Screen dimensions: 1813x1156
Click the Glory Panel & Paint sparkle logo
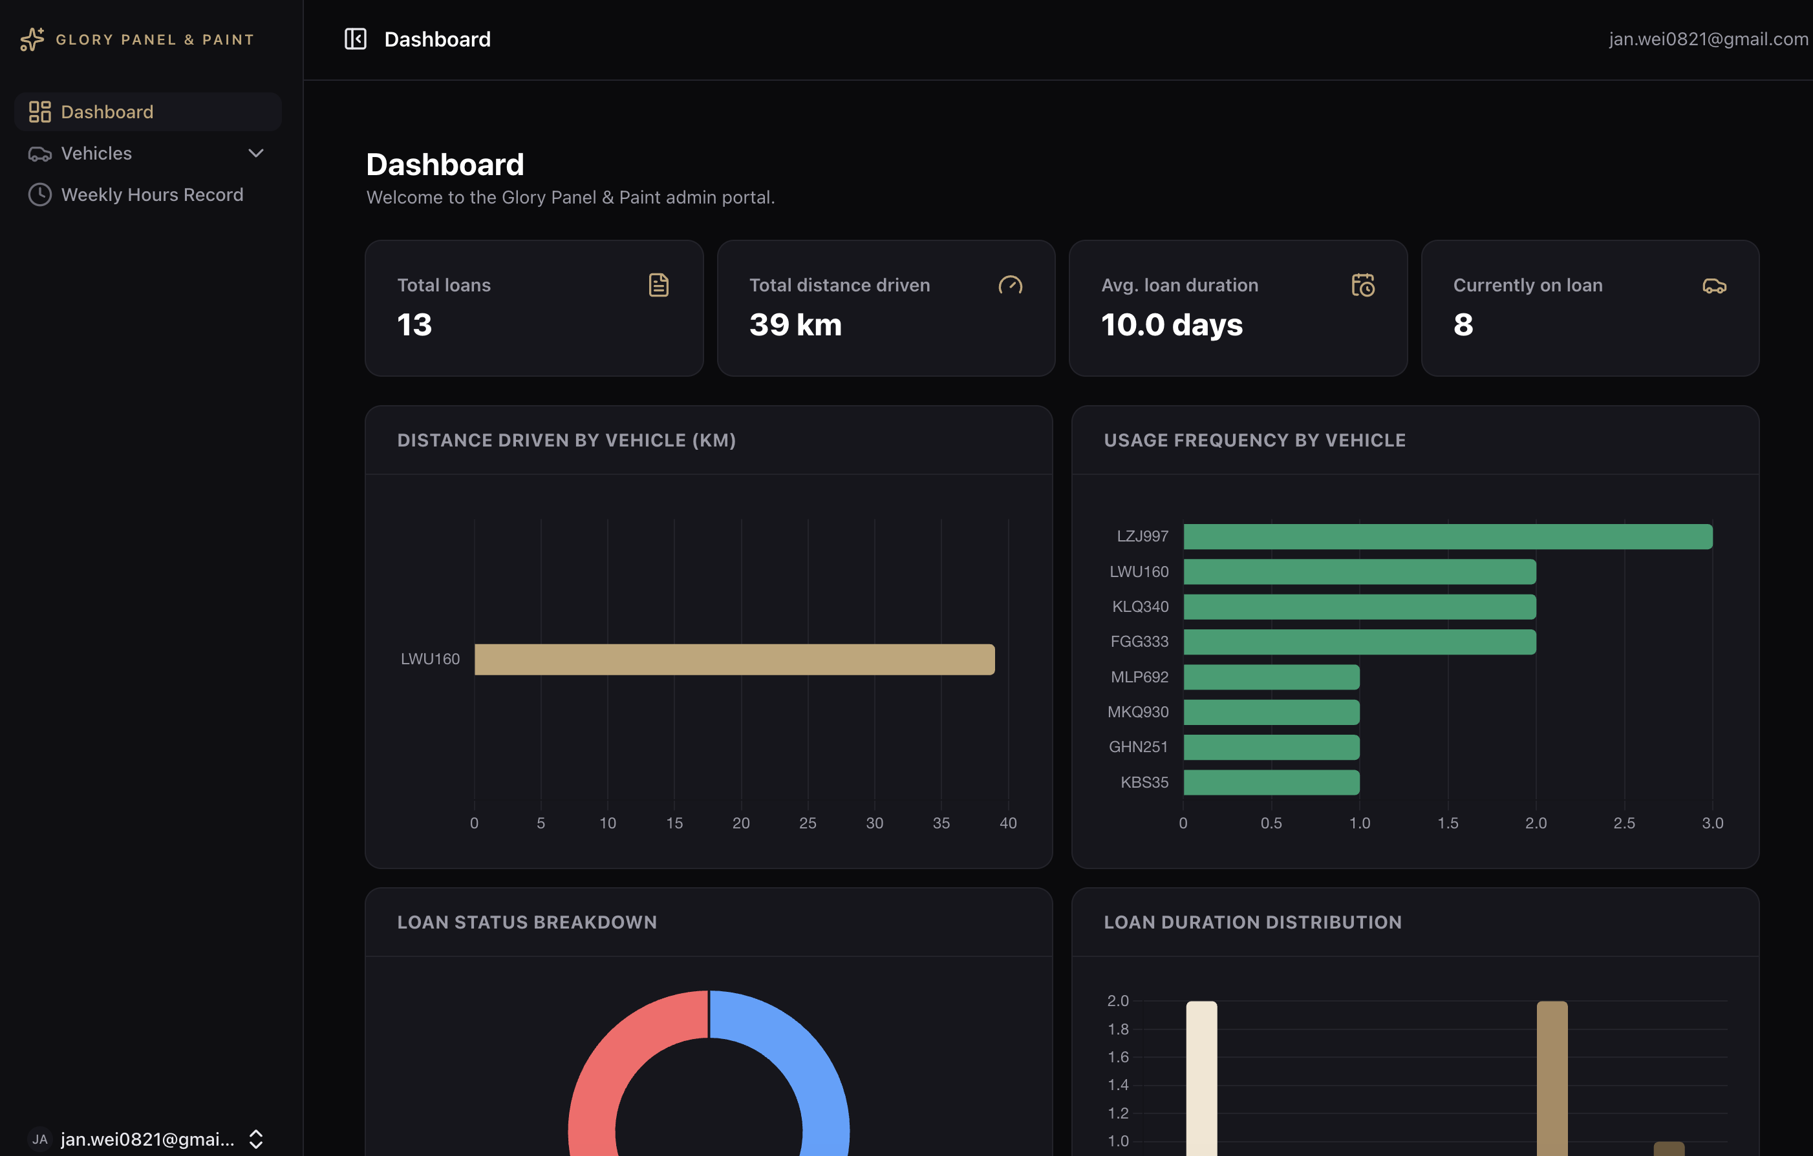point(32,39)
